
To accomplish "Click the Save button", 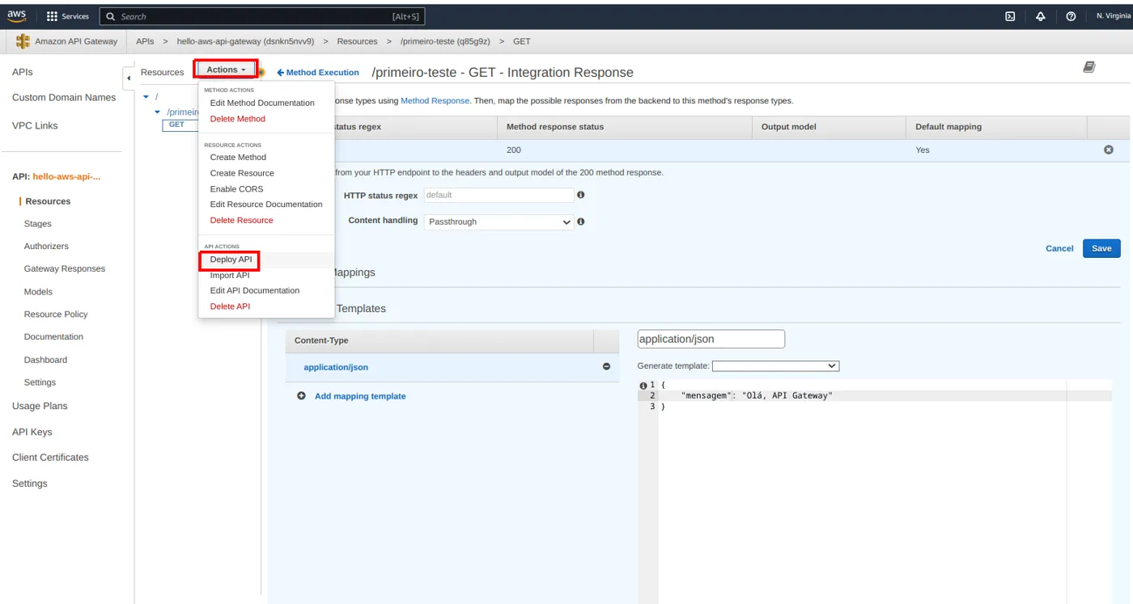I will coord(1101,248).
